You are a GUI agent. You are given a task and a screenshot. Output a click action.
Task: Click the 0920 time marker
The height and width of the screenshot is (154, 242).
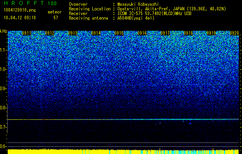234,33
